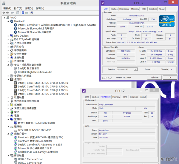Switch to SPD tab in lower CPU-Z window
This screenshot has height=164, width=179.
point(125,97)
